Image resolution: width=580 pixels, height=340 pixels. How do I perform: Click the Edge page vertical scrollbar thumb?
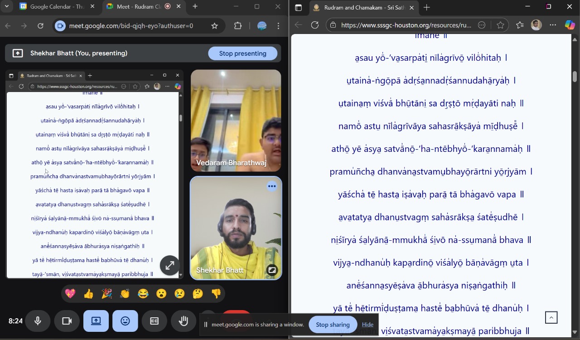(575, 77)
